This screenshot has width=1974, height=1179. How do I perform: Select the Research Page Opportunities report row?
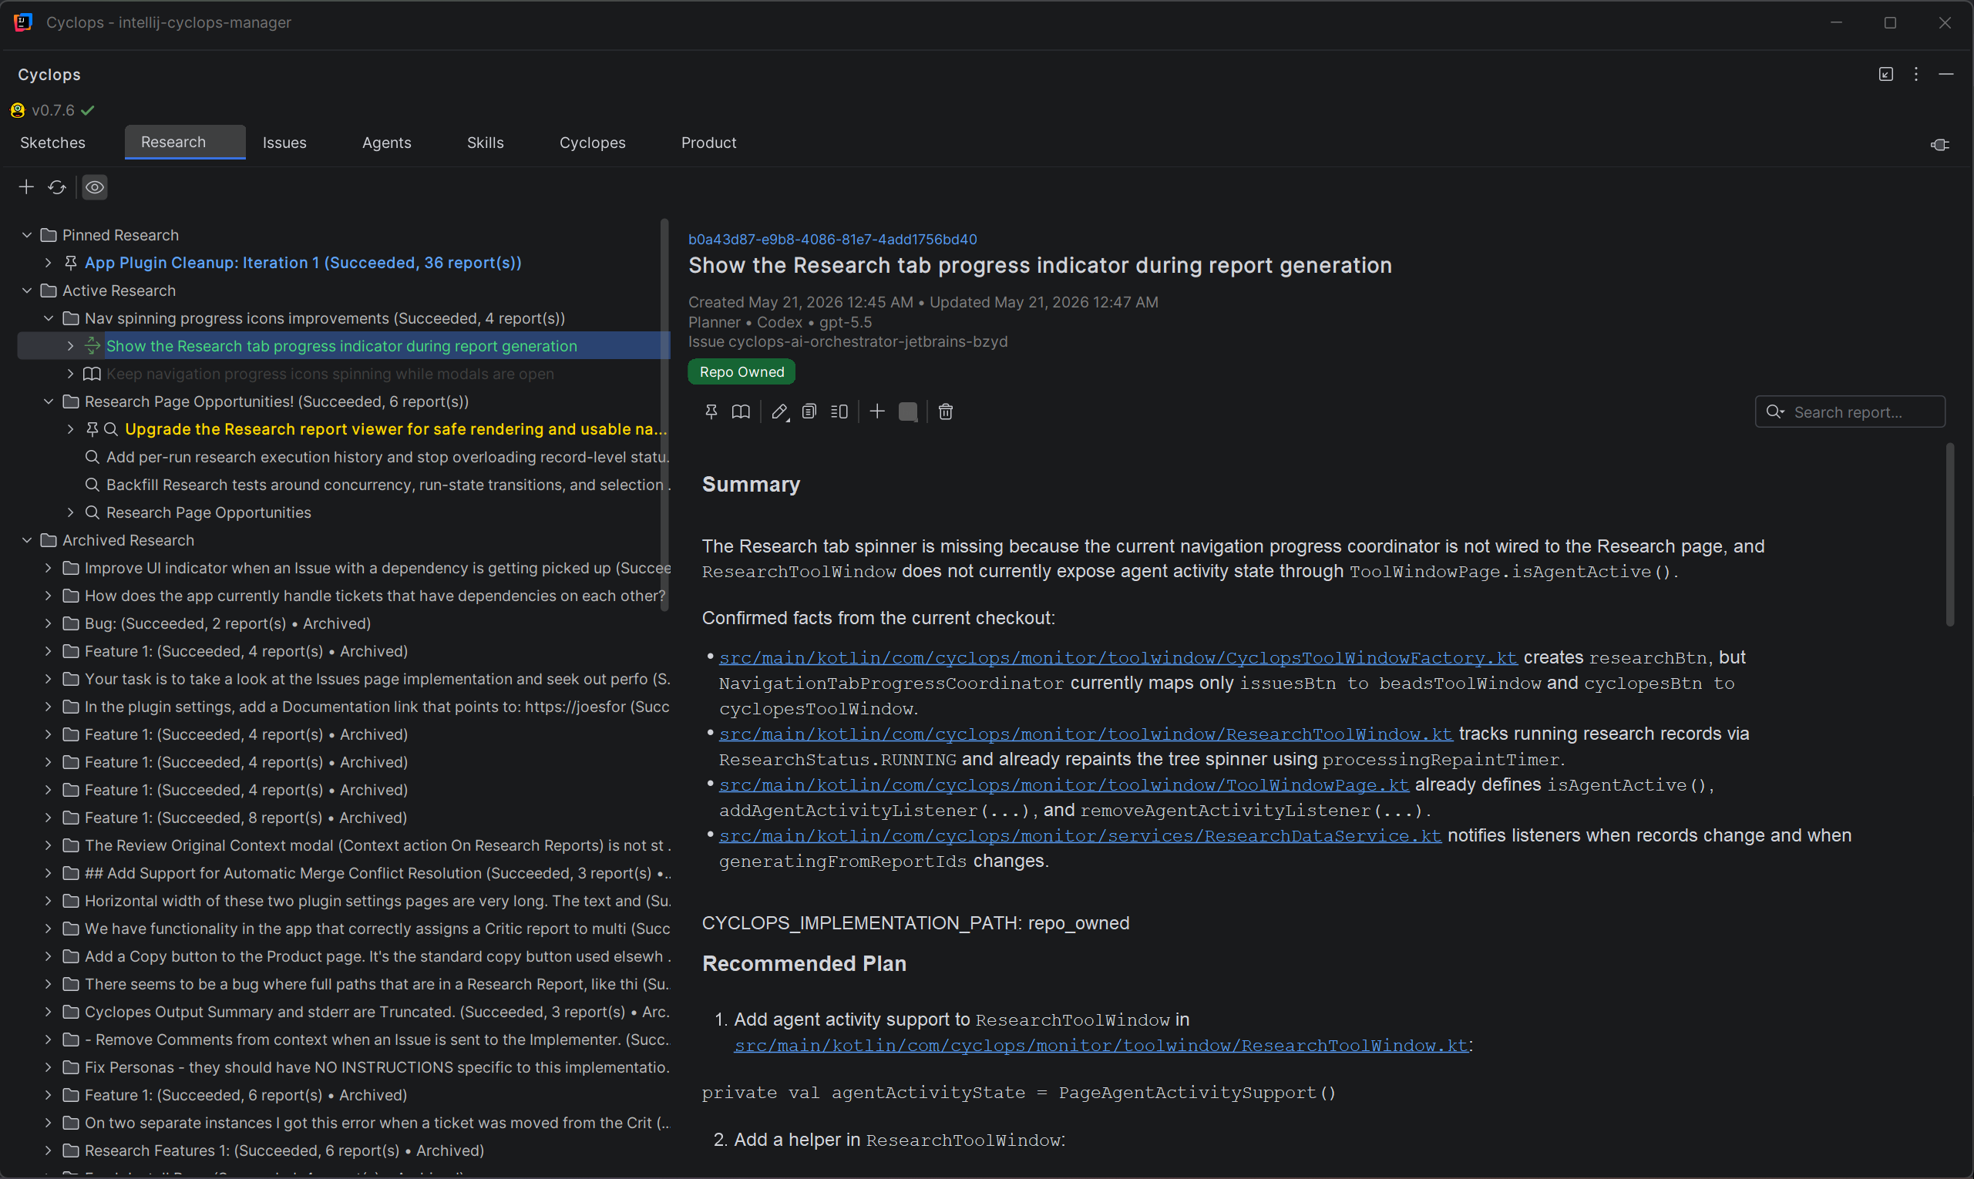(x=208, y=512)
